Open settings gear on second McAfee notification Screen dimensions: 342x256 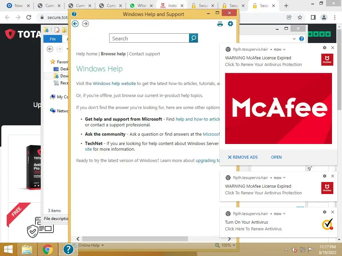(x=325, y=176)
